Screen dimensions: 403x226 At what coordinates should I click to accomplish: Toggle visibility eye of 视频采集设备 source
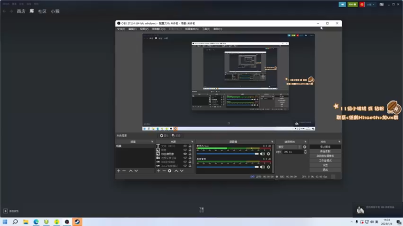click(x=185, y=158)
